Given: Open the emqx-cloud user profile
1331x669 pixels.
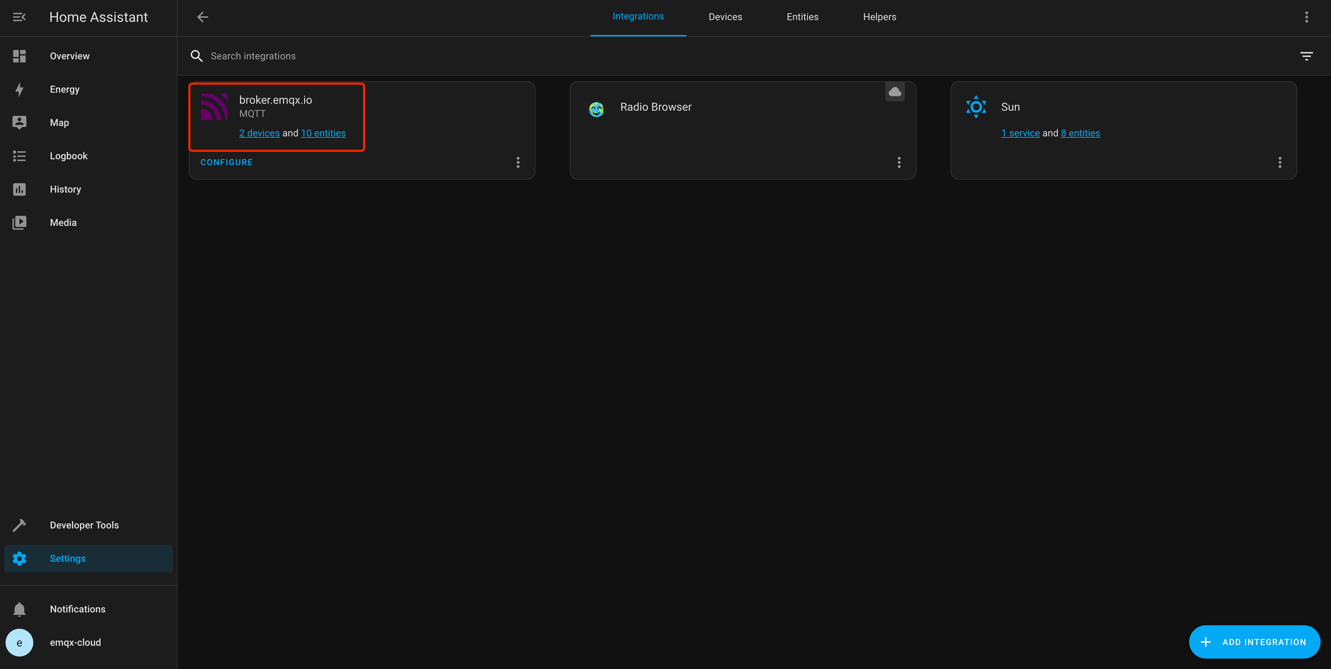Looking at the screenshot, I should coord(76,642).
